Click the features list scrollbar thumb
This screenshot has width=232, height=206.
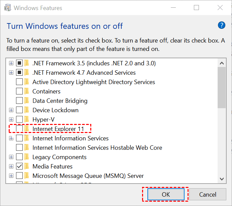pyautogui.click(x=222, y=87)
